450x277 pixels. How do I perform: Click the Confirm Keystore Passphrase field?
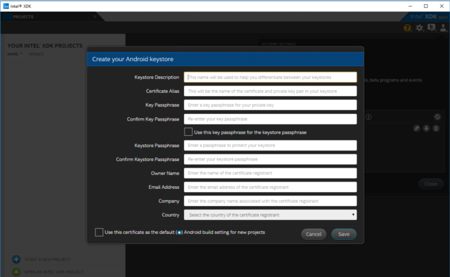pos(271,159)
